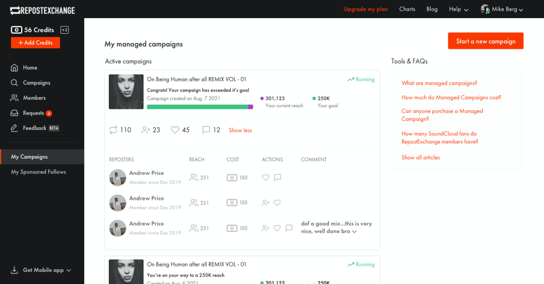
Task: Click the heart icon in first reposter row
Action: (x=265, y=177)
